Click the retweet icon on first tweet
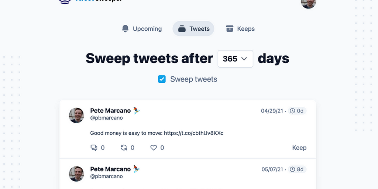The image size is (378, 189). click(124, 148)
